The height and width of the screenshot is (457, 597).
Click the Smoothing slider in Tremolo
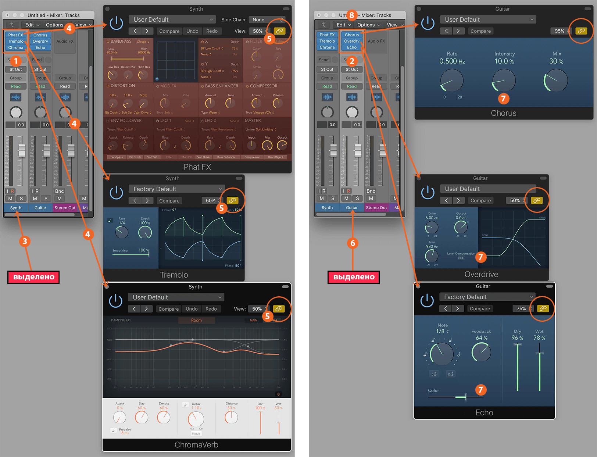131,254
